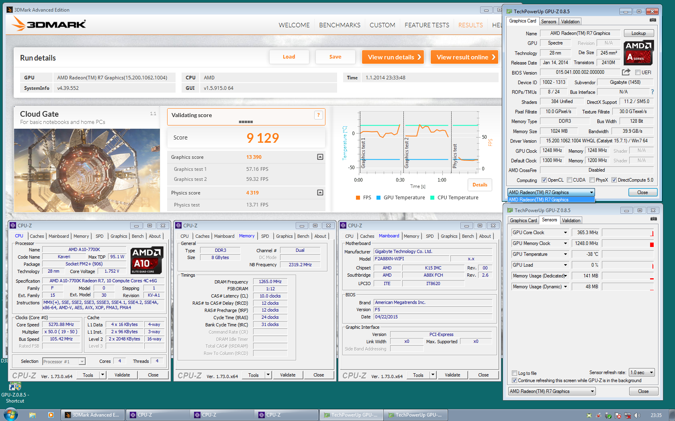Toggle the PhysX checkbox

click(592, 180)
